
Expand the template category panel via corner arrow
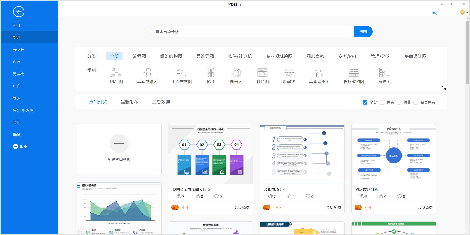pyautogui.click(x=444, y=88)
